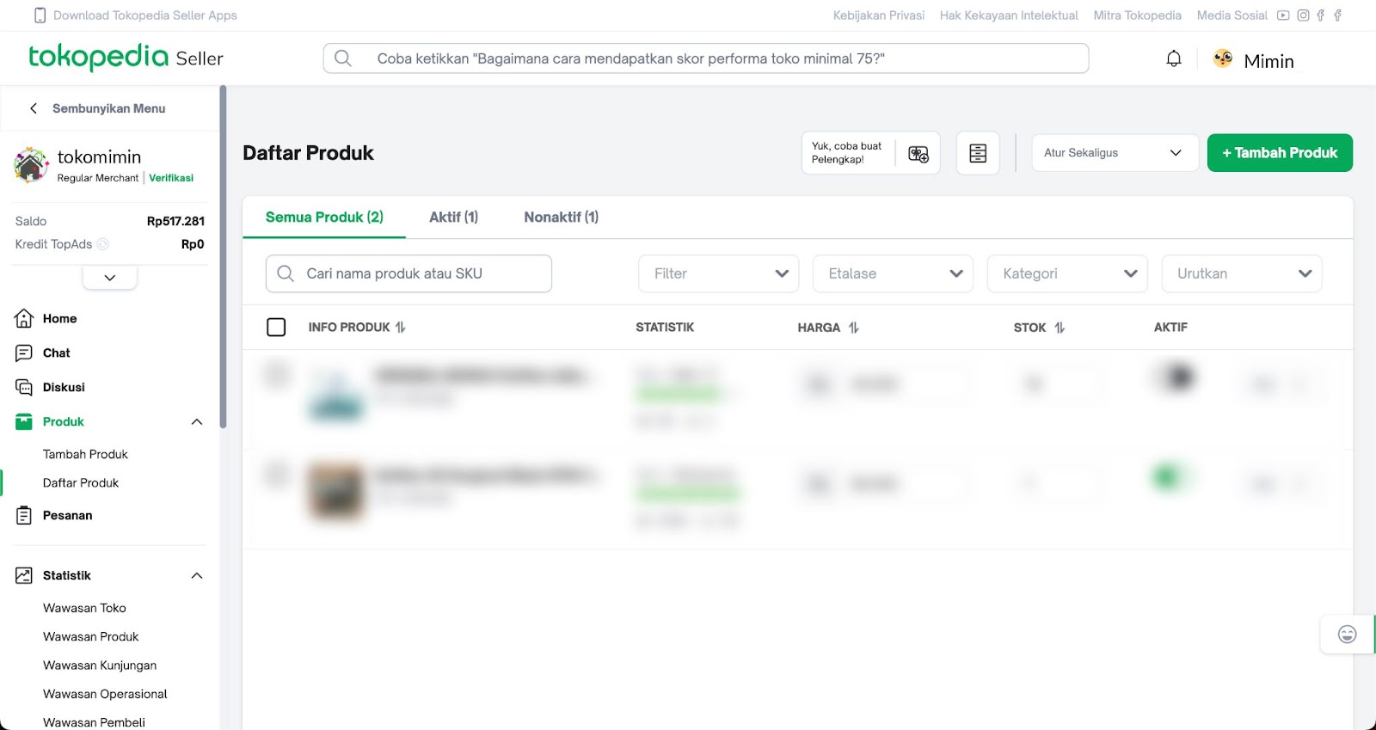Open Hak Kekayaan Intelektual link
Screen dimensions: 1376x730
1009,15
